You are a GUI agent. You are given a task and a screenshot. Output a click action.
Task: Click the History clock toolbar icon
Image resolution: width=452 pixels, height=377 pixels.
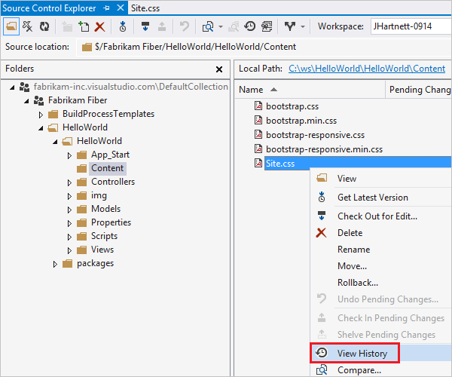(x=250, y=26)
